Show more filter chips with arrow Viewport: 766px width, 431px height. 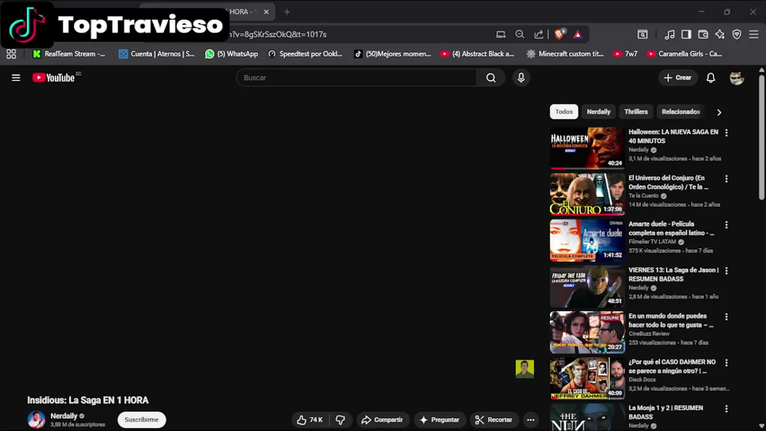coord(719,112)
